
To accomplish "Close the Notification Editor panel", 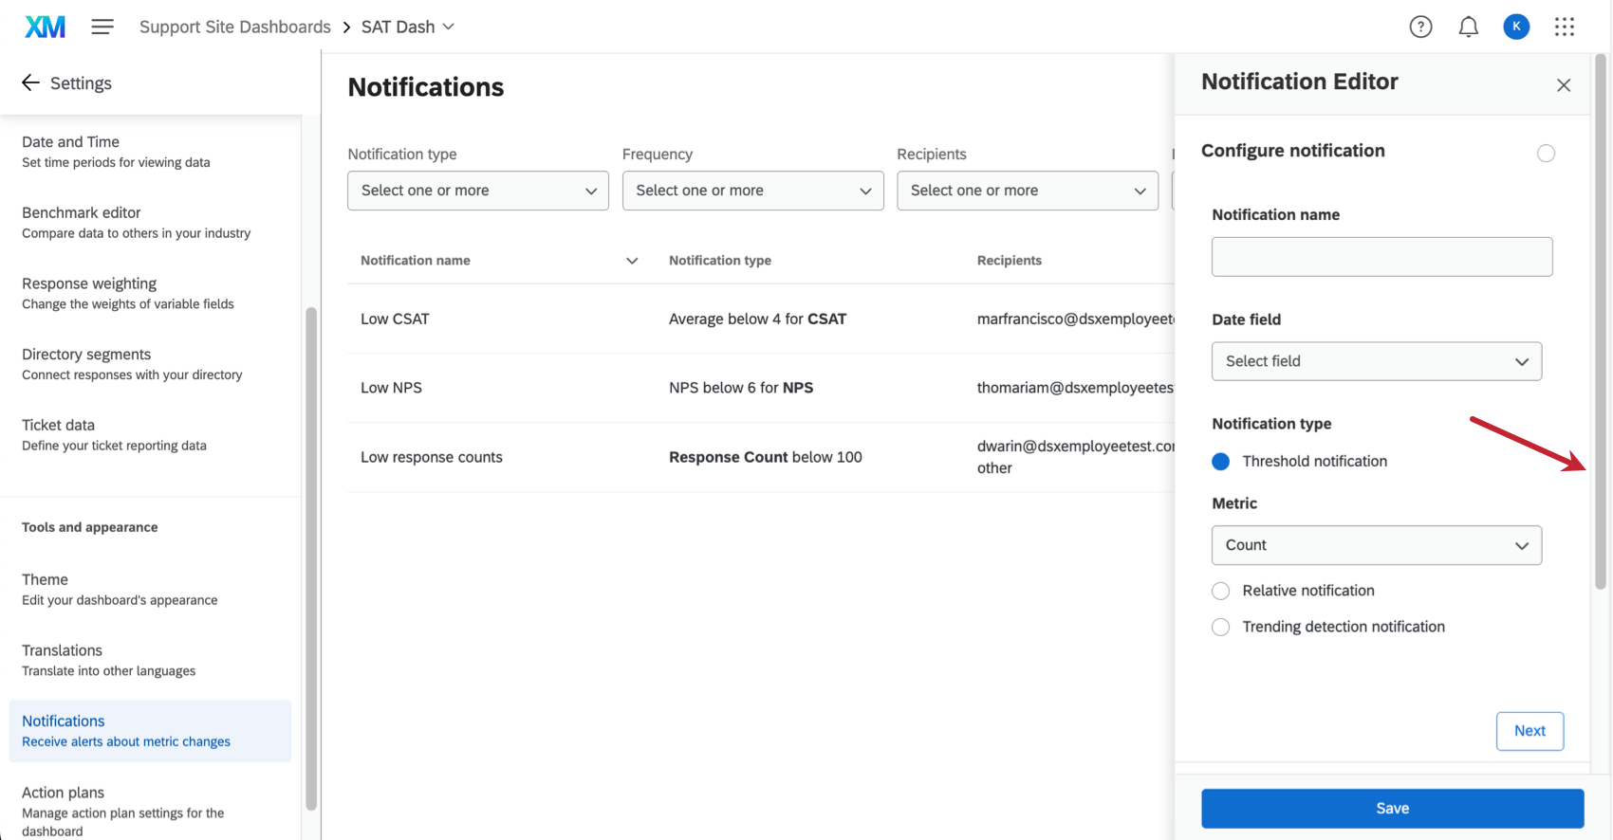I will [1563, 85].
